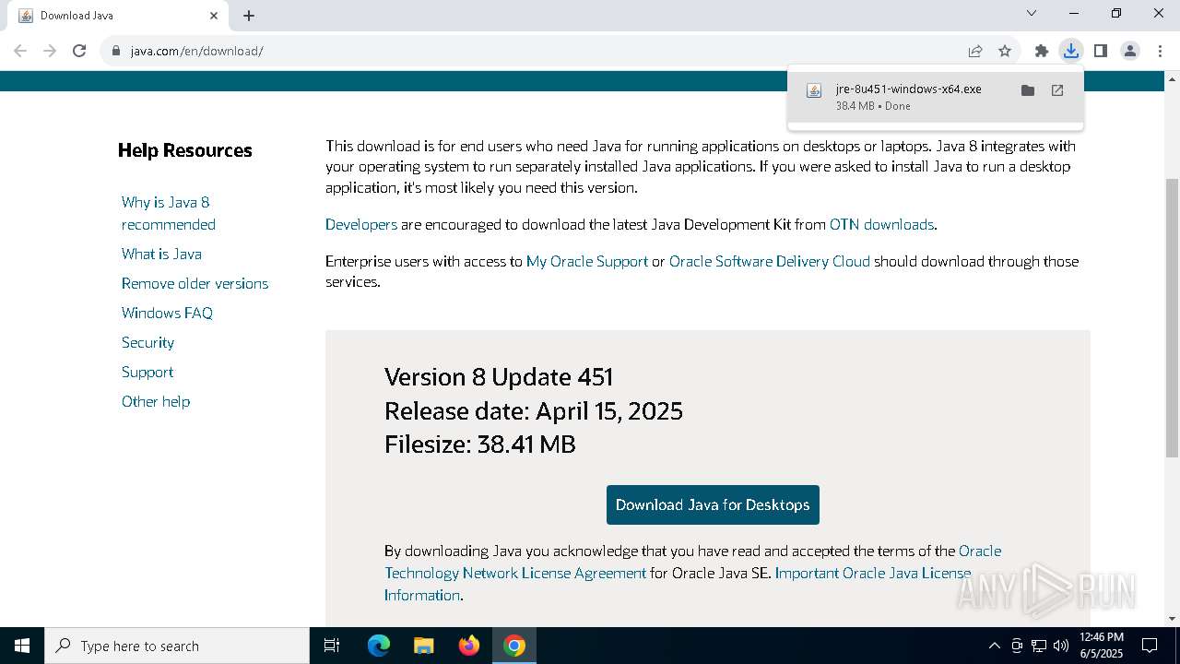
Task: Open the Oracle Software Delivery Cloud link
Action: (x=770, y=261)
